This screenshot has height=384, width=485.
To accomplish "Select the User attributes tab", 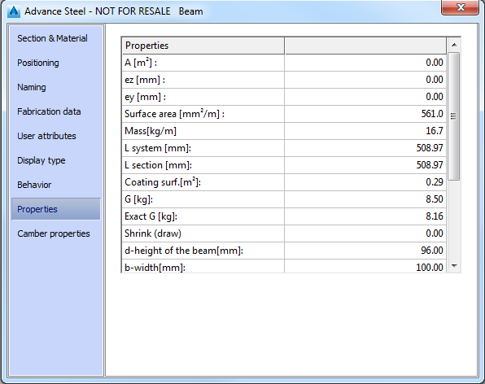I will coord(46,136).
